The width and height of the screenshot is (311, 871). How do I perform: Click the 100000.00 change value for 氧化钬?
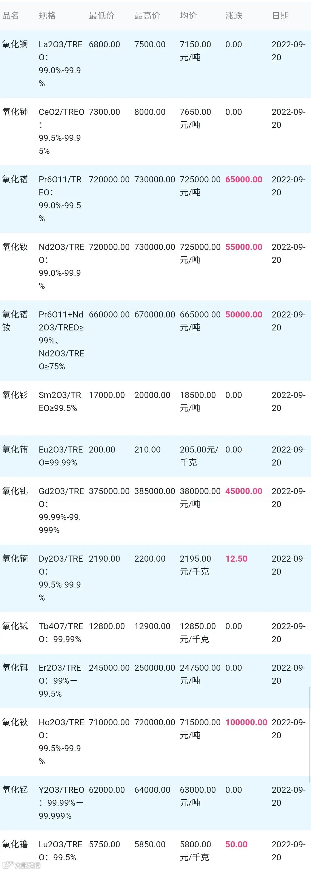tap(246, 722)
